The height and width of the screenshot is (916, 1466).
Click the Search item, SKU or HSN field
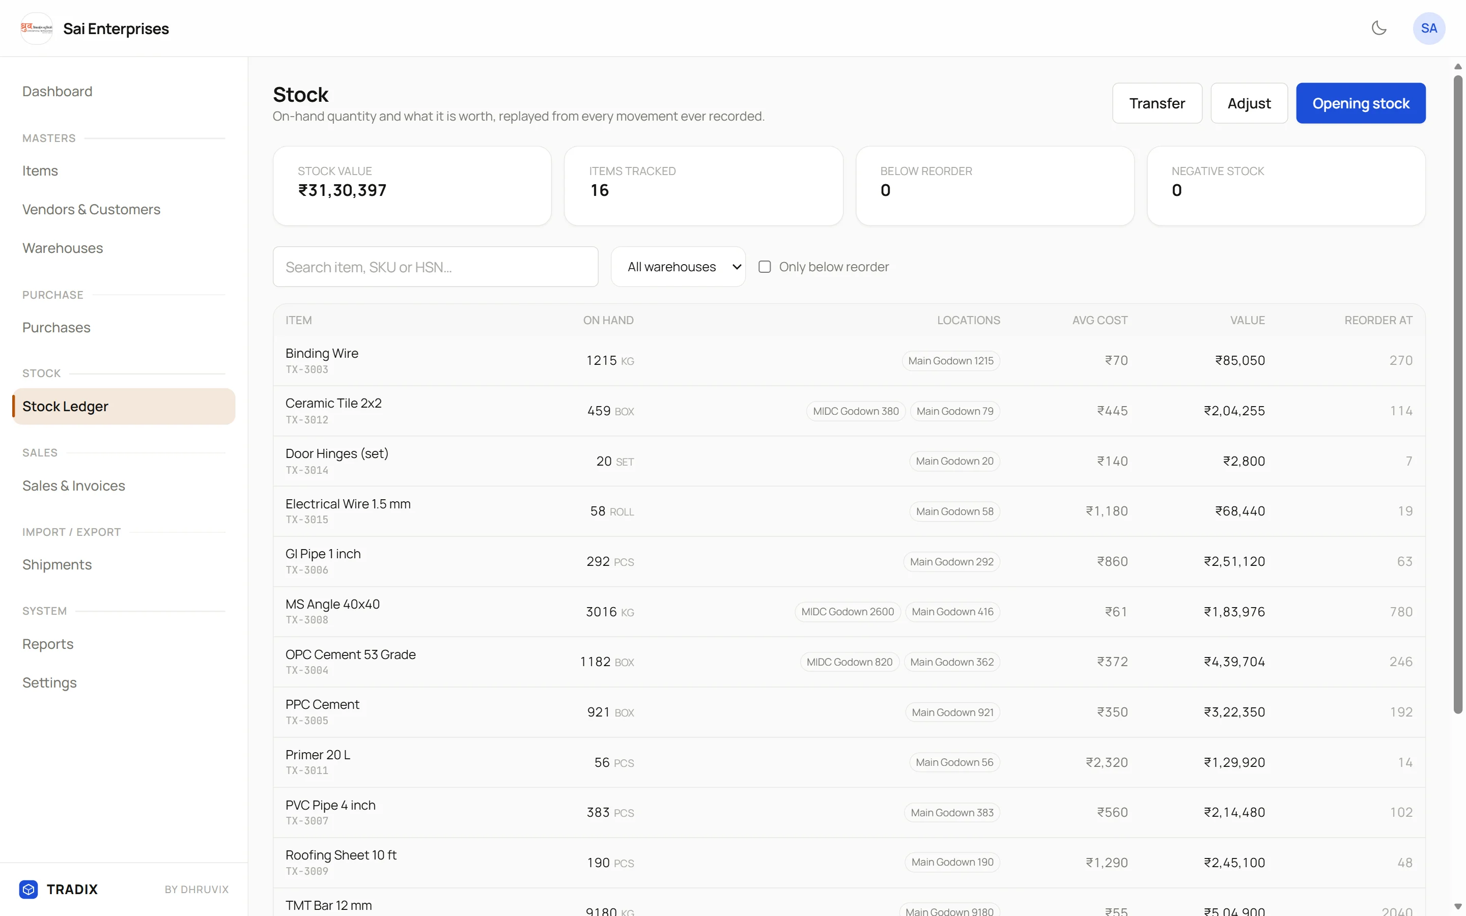(435, 267)
